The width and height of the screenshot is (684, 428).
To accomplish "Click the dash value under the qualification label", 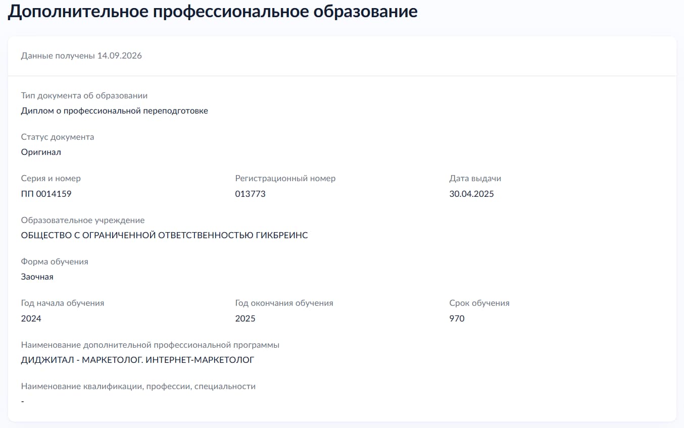I will point(23,401).
